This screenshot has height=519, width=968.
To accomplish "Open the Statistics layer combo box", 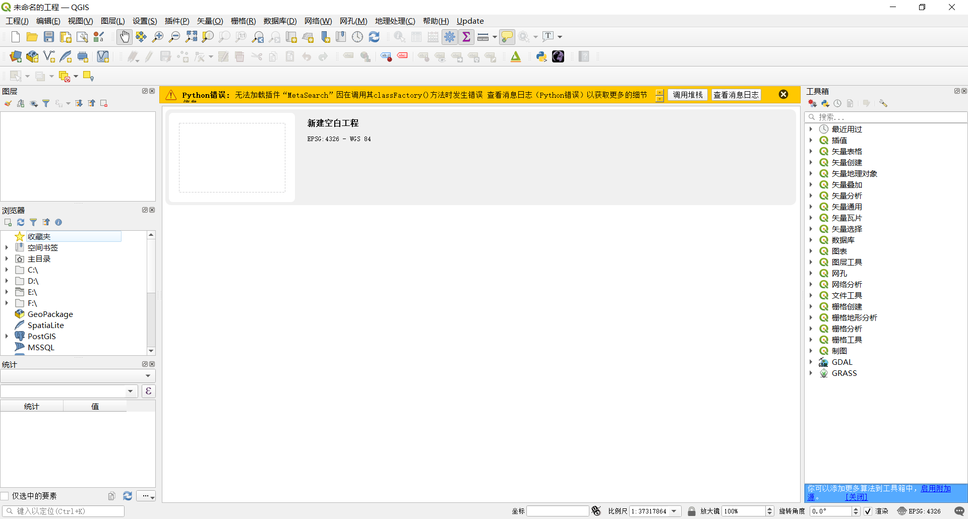I will point(78,376).
